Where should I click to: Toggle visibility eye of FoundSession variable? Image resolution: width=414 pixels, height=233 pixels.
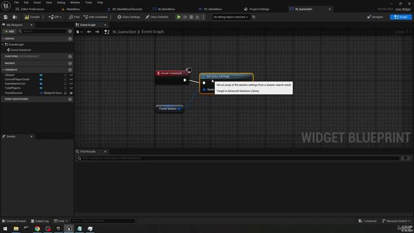(71, 93)
